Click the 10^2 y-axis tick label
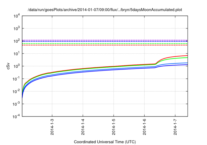This screenshot has height=145, width=207. 16,41
